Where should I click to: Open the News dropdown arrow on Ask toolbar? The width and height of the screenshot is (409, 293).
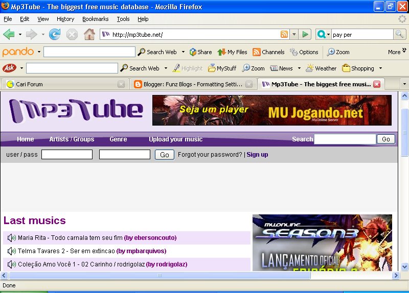[x=299, y=68]
